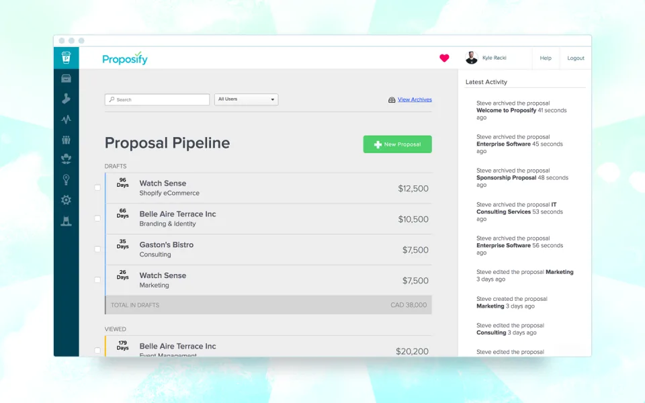
Task: Click the $20,200 amount
Action: point(412,351)
